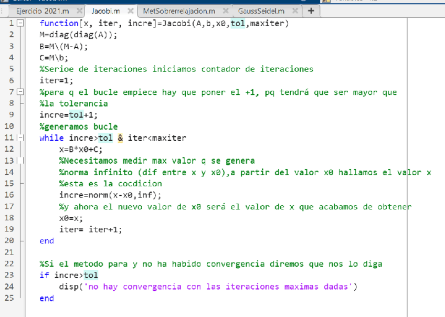Screen dimensions: 445x317
Task: Select the Jacobi.m tab
Action: tap(105, 10)
